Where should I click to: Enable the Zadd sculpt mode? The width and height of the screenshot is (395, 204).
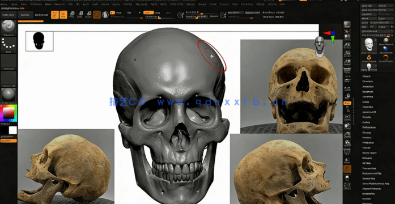click(x=148, y=12)
